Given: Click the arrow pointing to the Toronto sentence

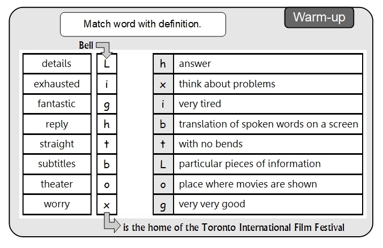Looking at the screenshot, I should tap(111, 222).
